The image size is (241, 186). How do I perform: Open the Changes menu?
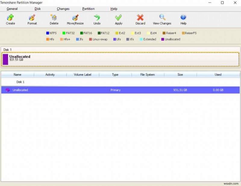click(x=63, y=9)
